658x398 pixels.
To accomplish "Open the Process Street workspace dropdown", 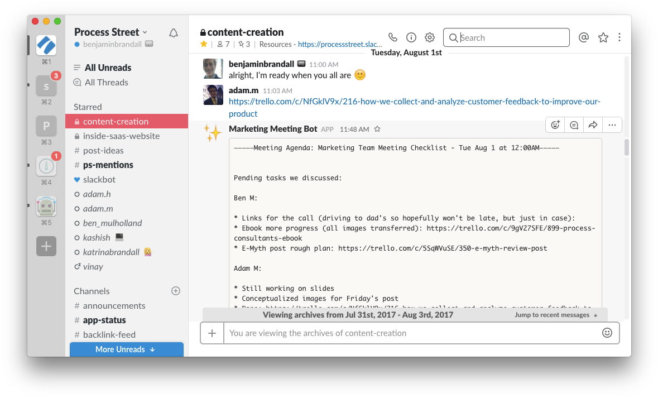I will pyautogui.click(x=111, y=32).
